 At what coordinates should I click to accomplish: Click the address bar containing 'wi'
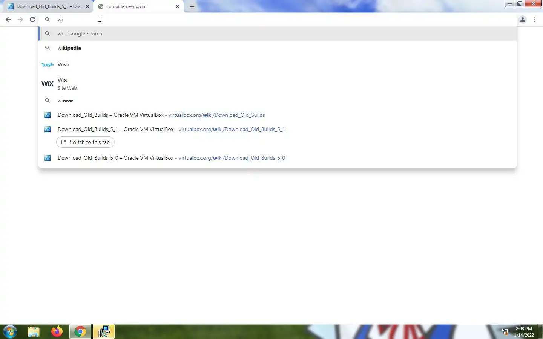click(278, 20)
